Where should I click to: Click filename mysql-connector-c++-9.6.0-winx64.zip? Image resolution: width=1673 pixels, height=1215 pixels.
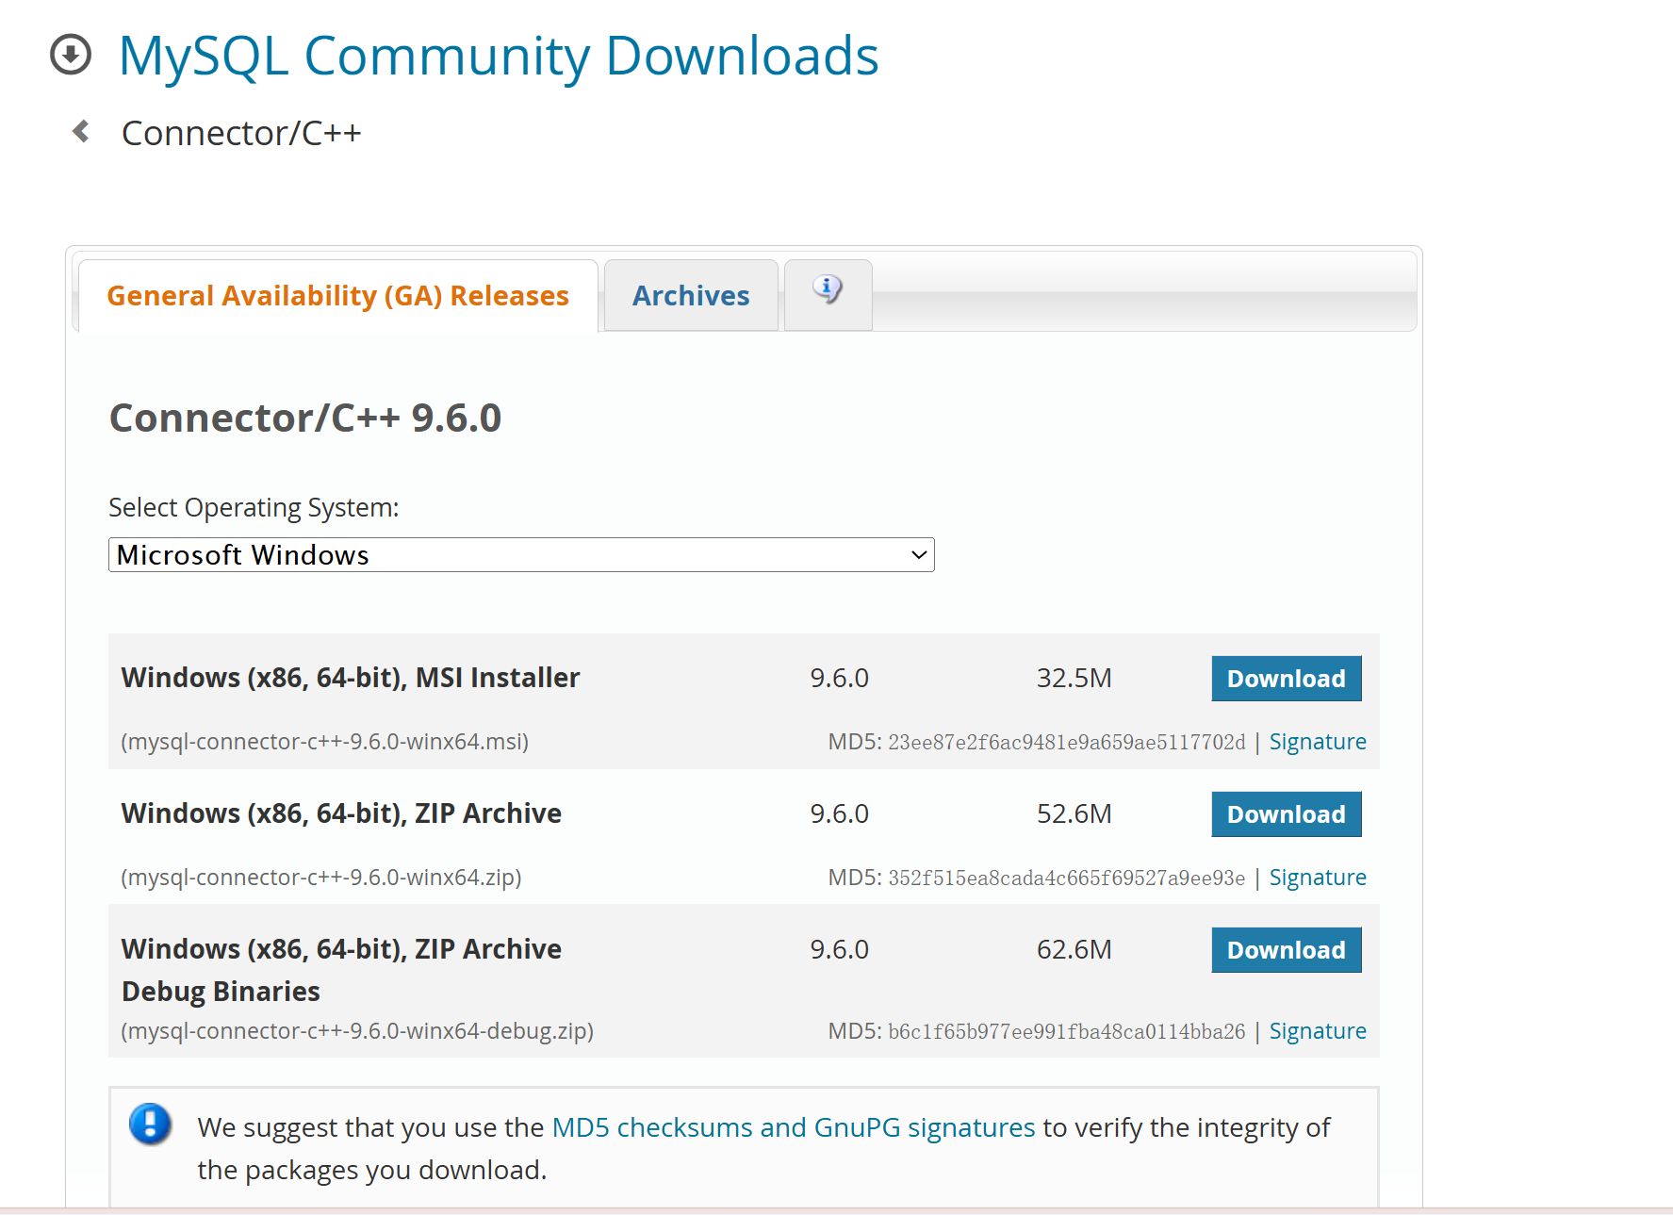click(x=321, y=878)
